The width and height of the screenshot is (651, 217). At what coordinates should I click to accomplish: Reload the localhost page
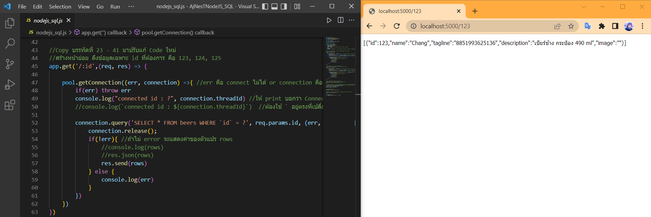point(396,26)
